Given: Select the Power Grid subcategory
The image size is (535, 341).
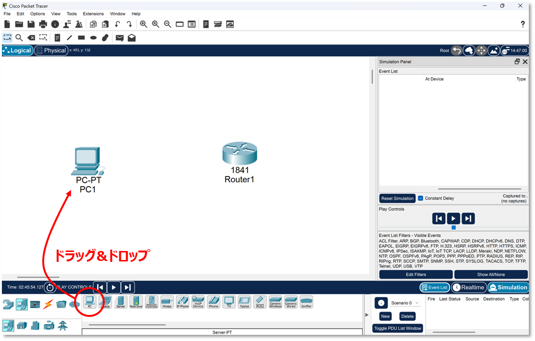Looking at the screenshot, I should coord(63,326).
